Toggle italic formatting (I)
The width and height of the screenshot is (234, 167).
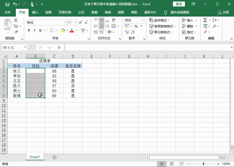[34, 30]
